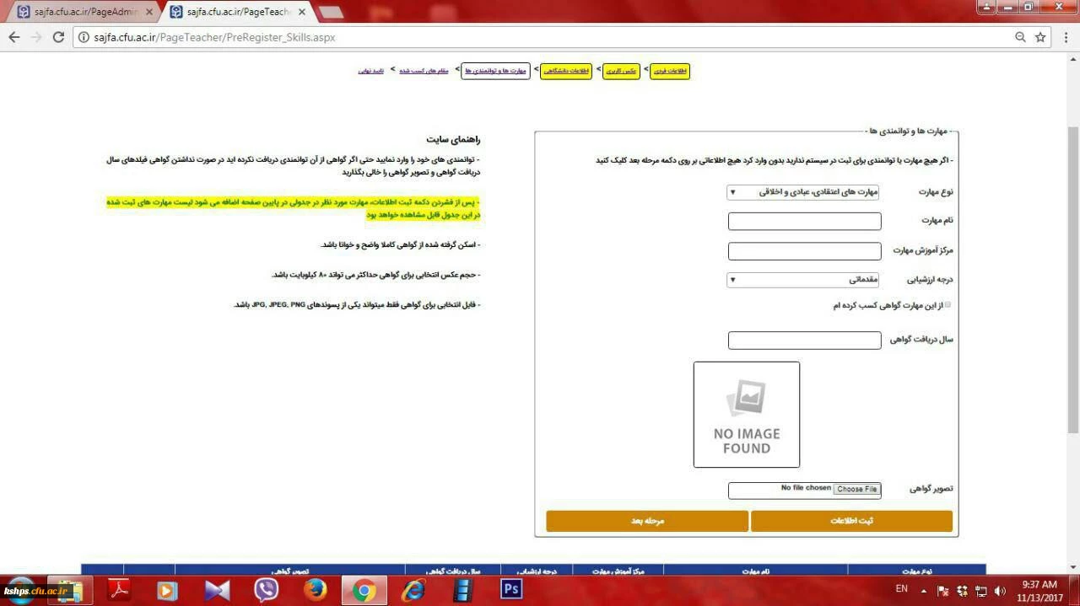Bookmark this page with the star icon
Image resolution: width=1080 pixels, height=606 pixels.
coord(1040,37)
